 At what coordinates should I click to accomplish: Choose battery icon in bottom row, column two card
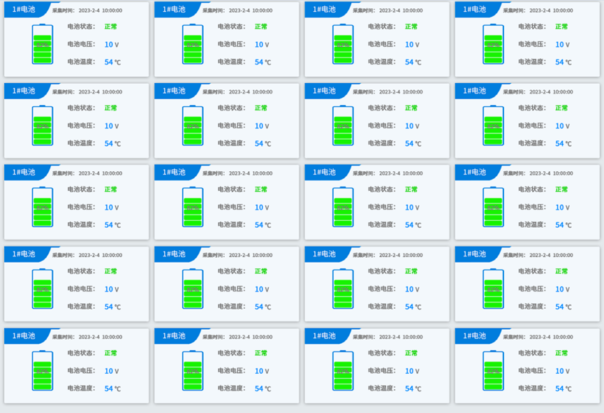pyautogui.click(x=193, y=370)
